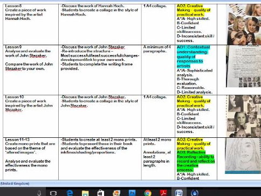
Task: Select the John Stezaker collage example image
Action: 244,116
